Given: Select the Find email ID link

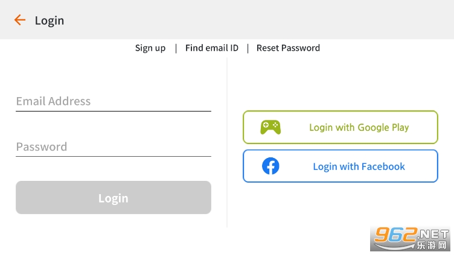Looking at the screenshot, I should coord(212,48).
